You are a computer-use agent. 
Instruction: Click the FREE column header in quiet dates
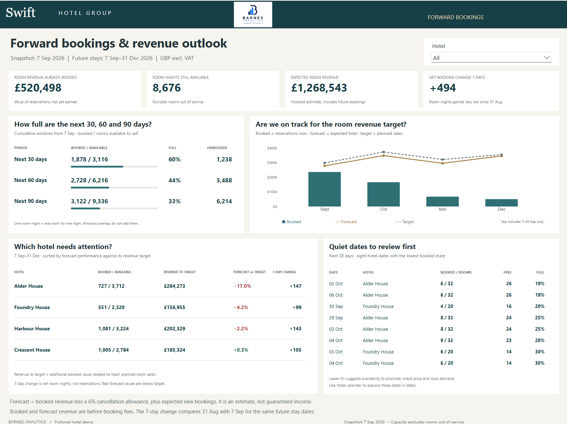(x=507, y=272)
